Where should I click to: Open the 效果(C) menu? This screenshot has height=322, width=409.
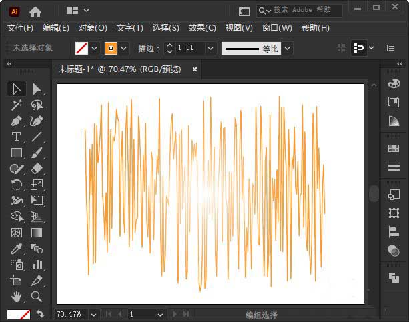coord(202,28)
